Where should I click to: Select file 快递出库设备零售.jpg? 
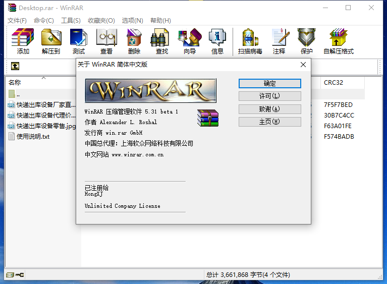(42, 126)
